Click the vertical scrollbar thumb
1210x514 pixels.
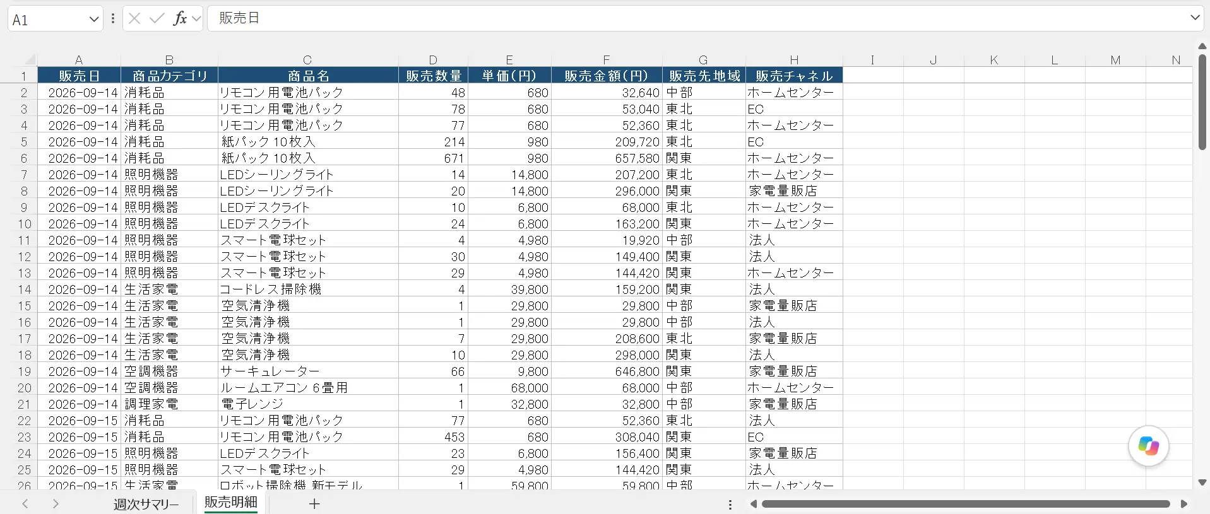pos(1202,102)
